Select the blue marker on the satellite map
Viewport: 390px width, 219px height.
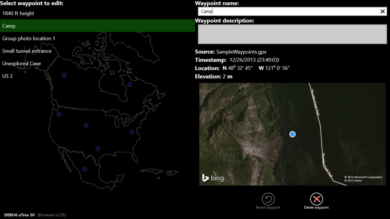pyautogui.click(x=292, y=134)
